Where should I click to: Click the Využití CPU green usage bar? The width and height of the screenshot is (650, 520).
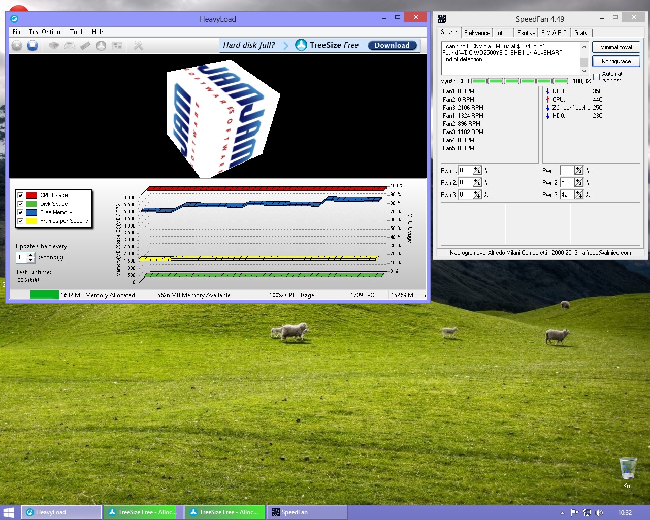[520, 81]
